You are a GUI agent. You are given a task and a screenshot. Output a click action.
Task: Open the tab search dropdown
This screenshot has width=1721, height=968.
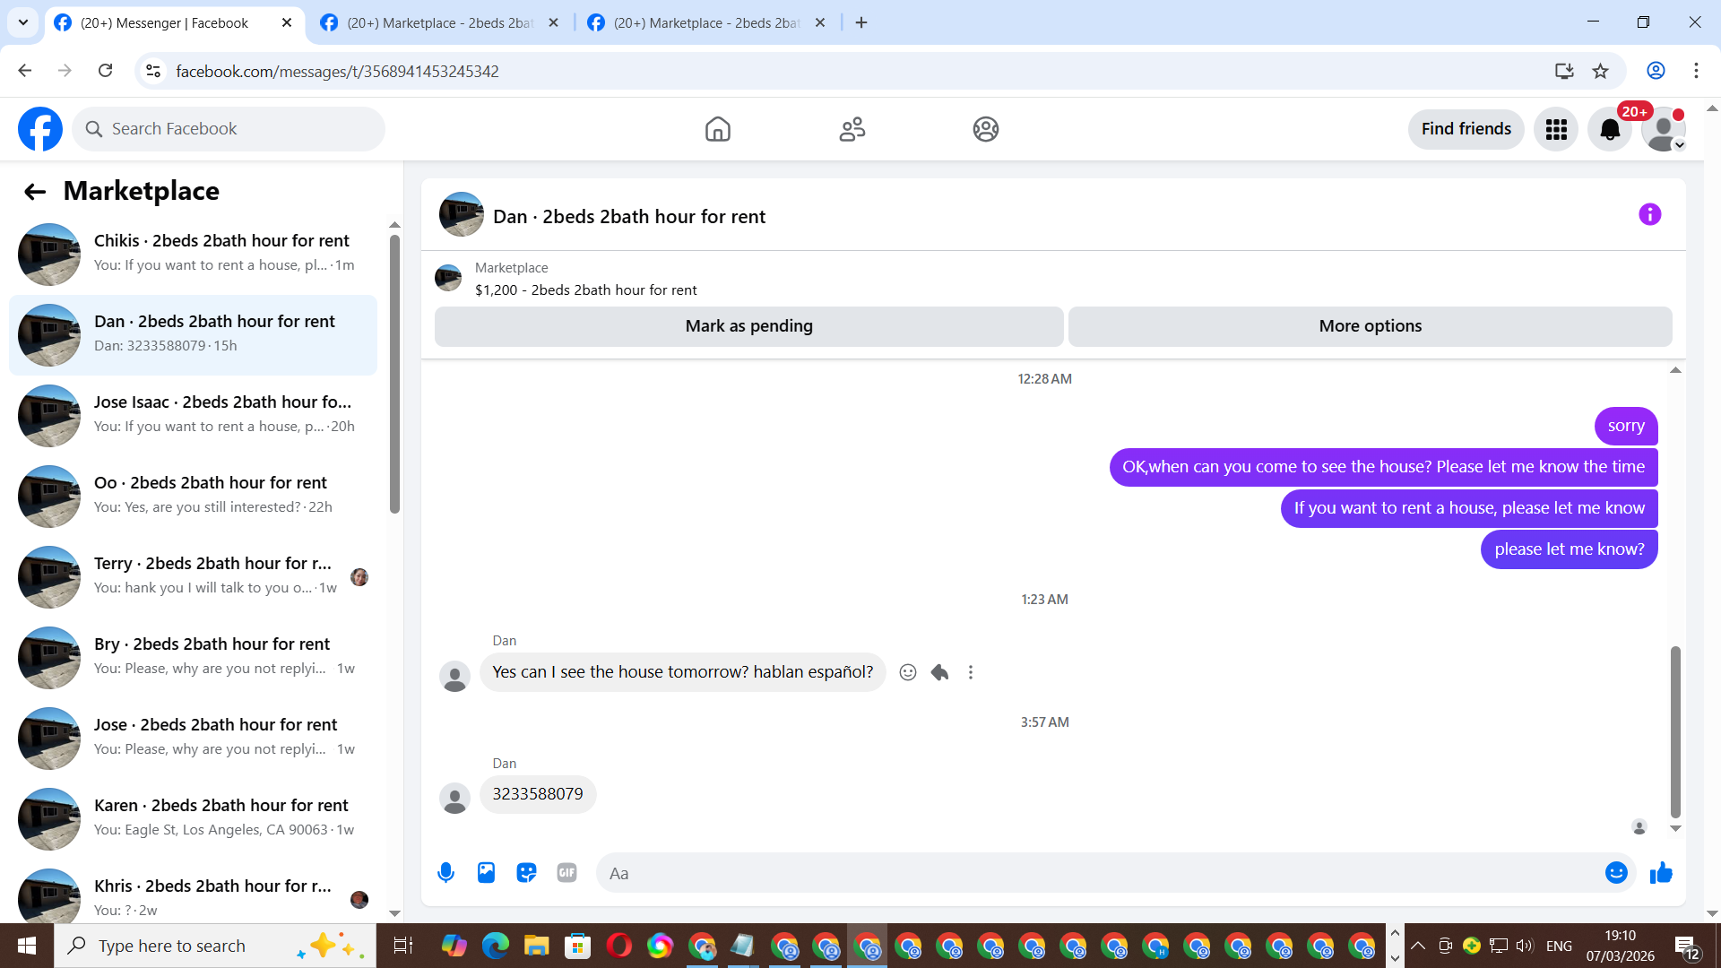pyautogui.click(x=23, y=23)
